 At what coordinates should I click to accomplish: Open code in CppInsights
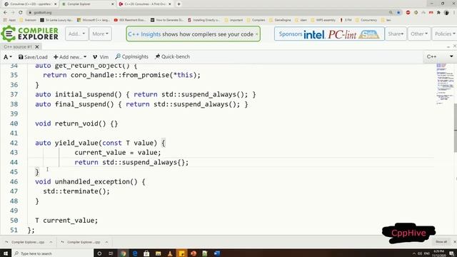pos(131,56)
